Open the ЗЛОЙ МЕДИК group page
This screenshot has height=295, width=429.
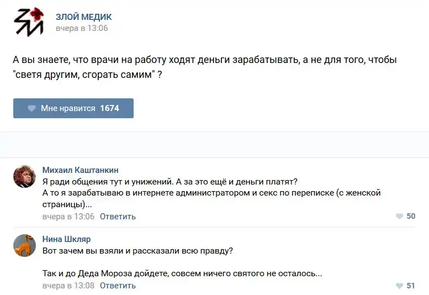[83, 17]
